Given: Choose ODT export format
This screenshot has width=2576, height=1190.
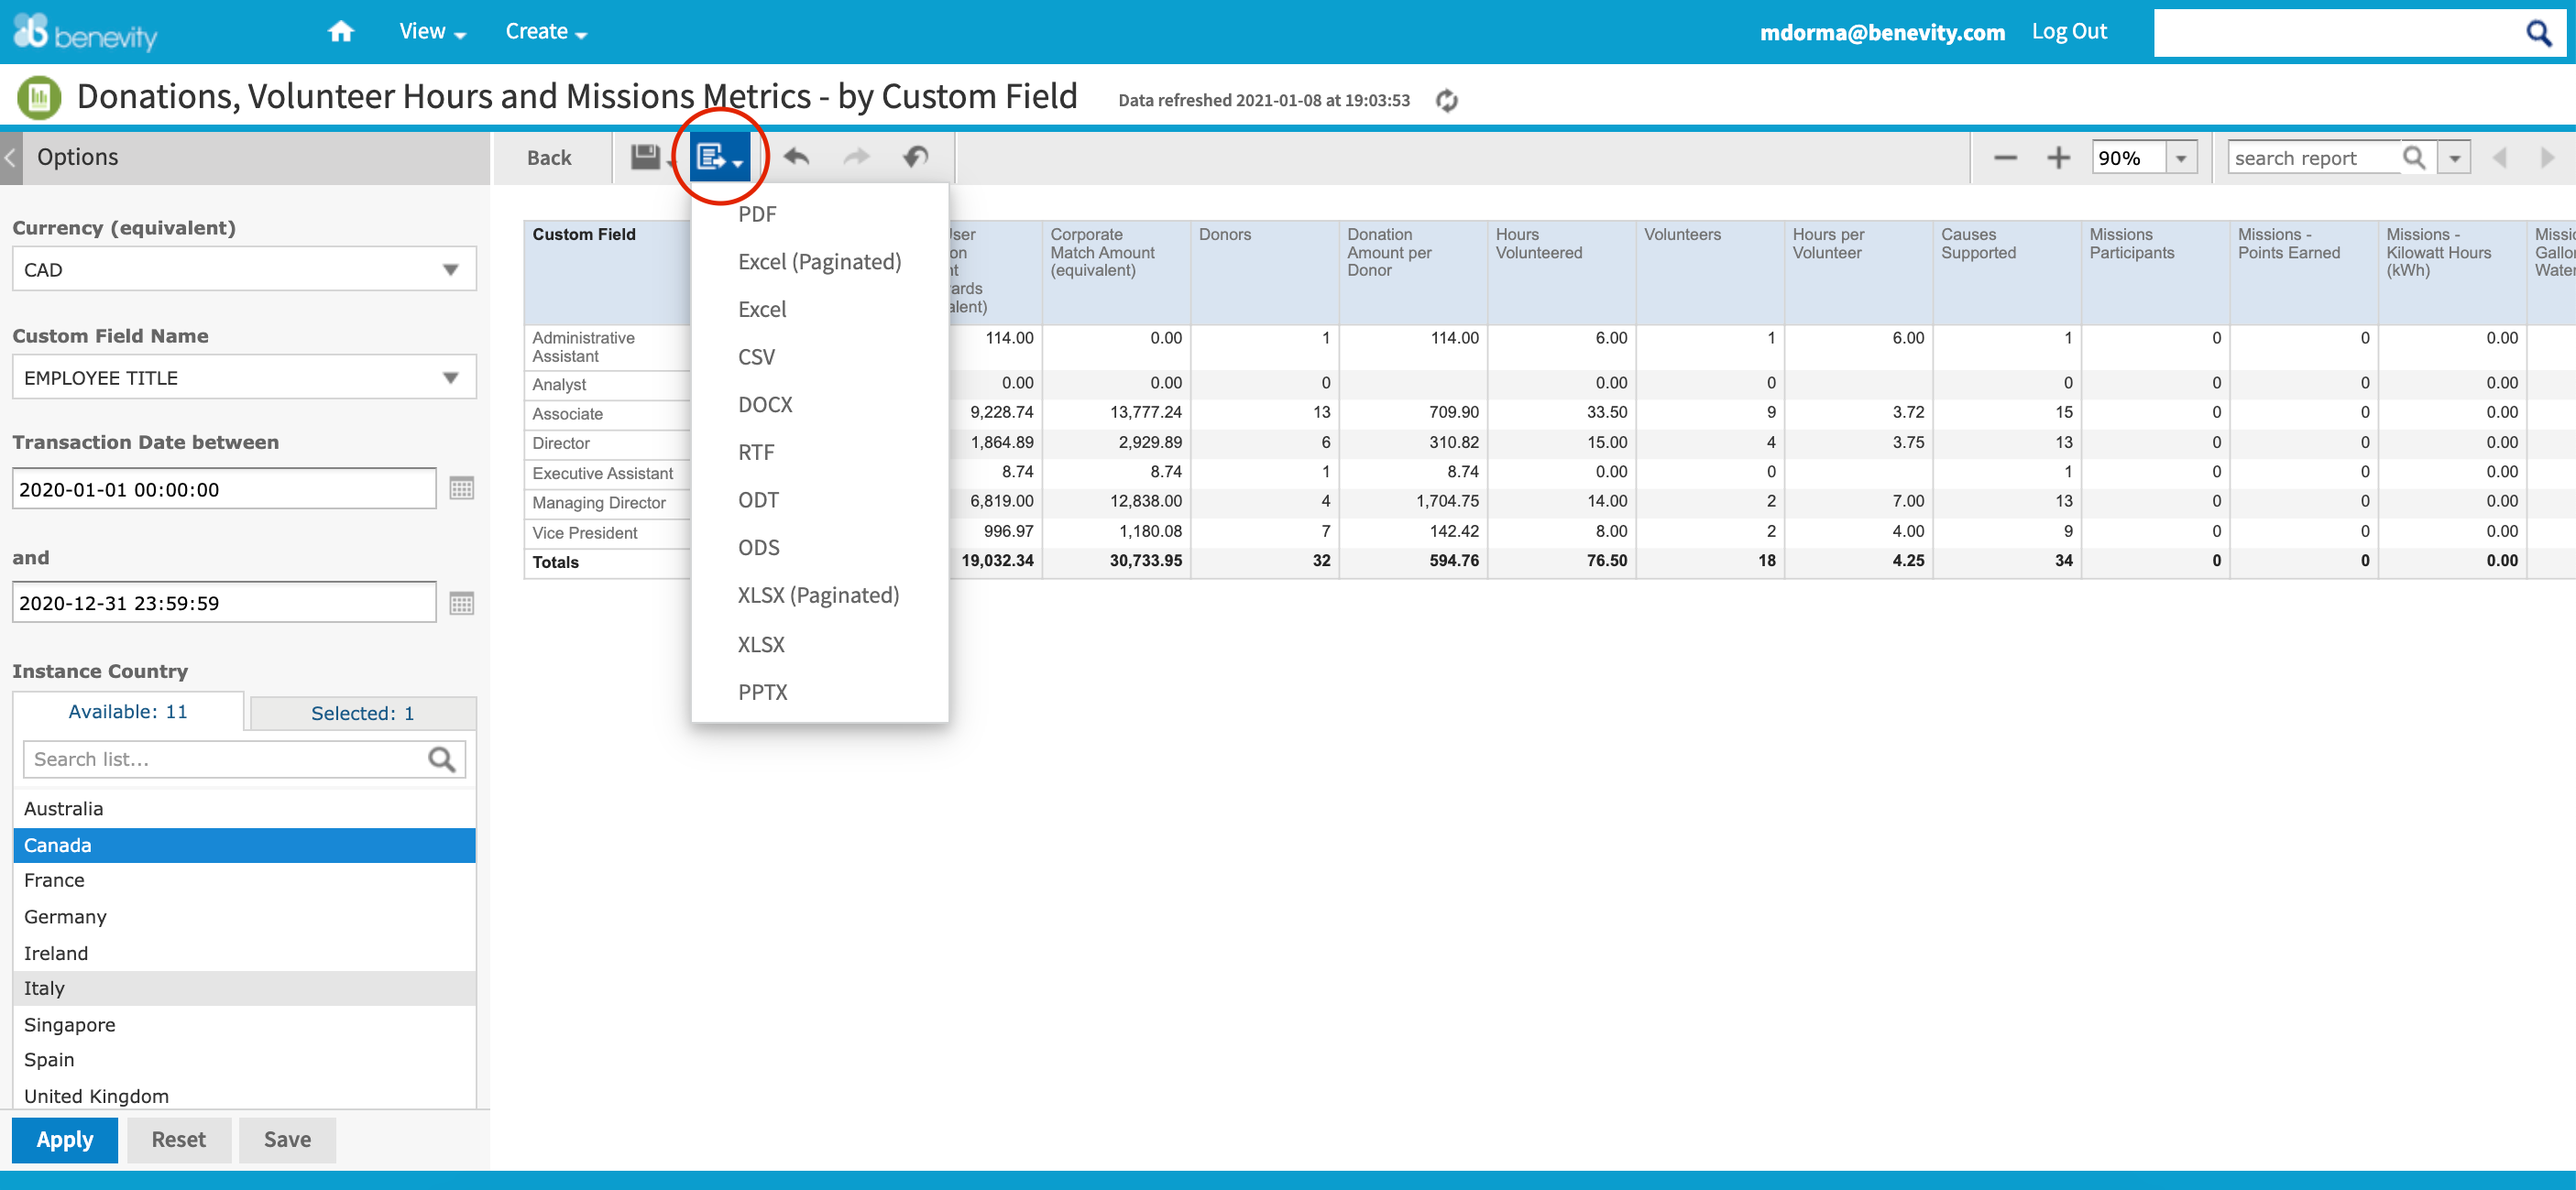Looking at the screenshot, I should tap(758, 500).
